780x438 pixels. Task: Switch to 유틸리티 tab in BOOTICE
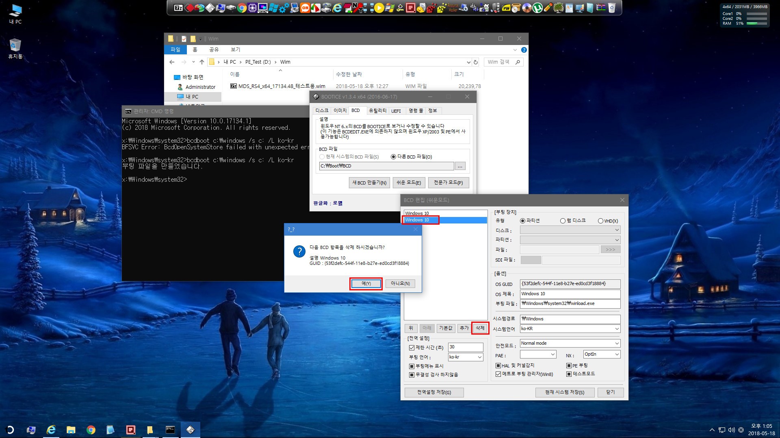pyautogui.click(x=377, y=111)
